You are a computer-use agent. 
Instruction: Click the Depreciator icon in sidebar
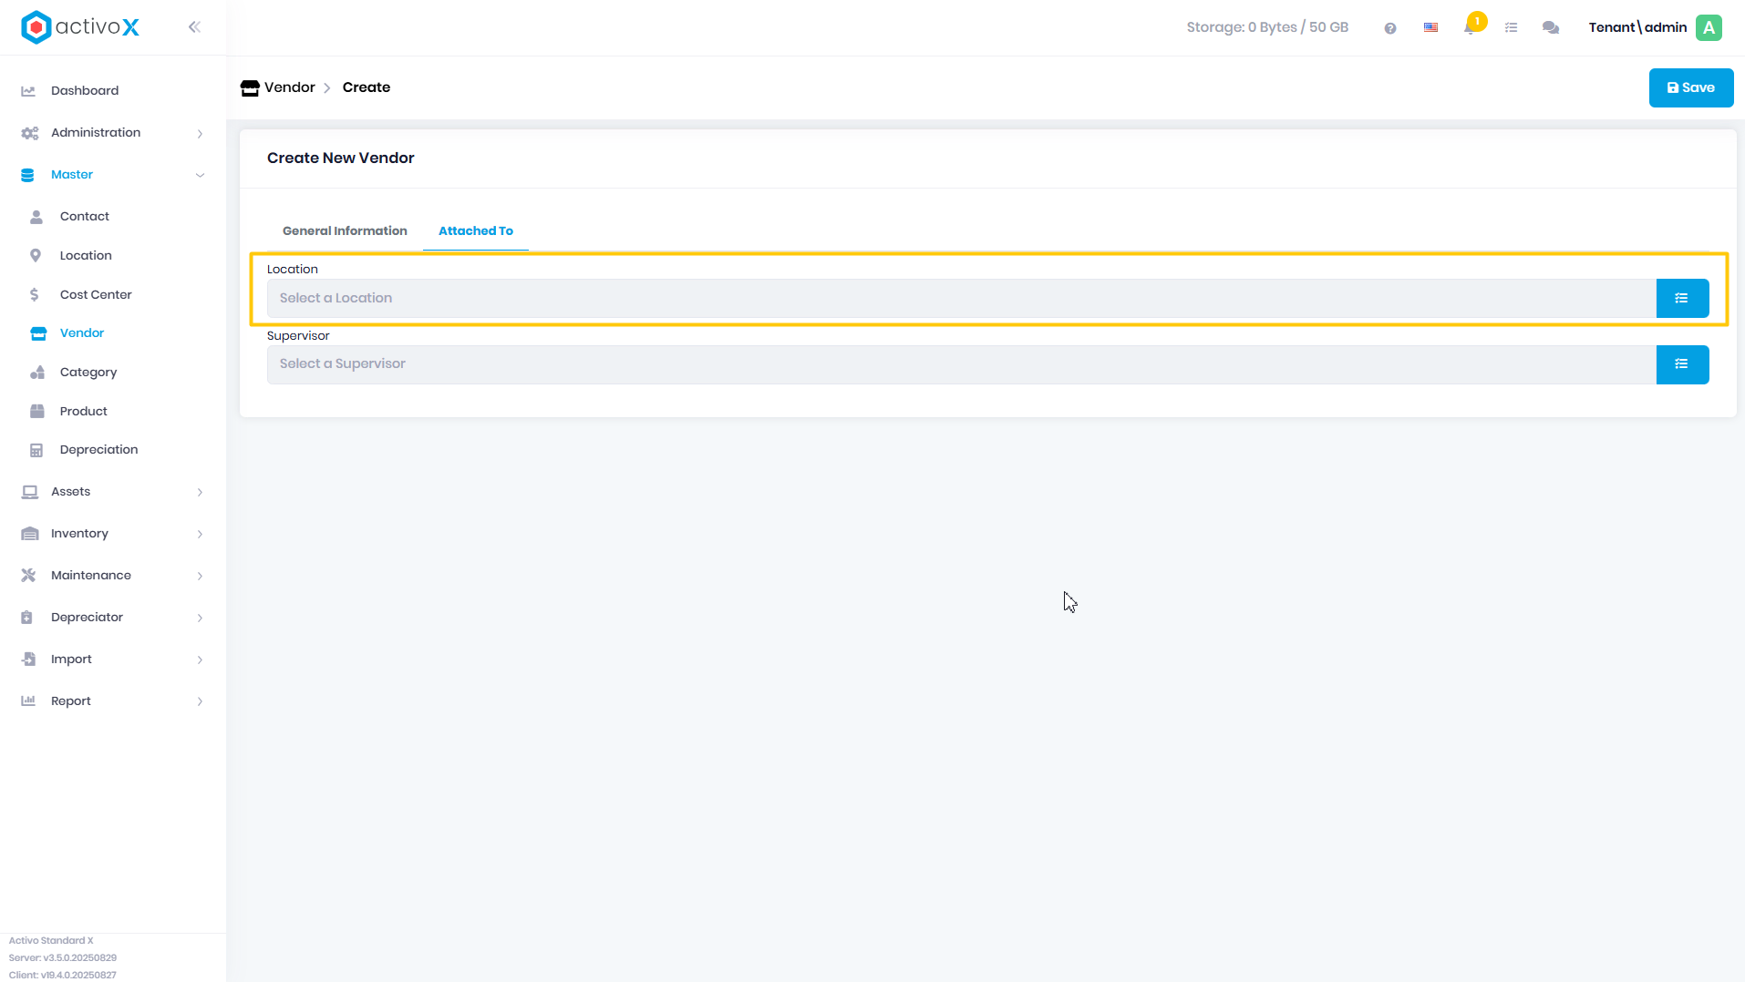(26, 618)
